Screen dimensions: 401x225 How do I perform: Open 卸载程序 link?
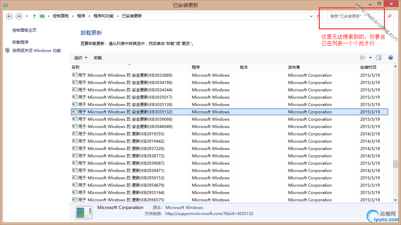click(20, 42)
